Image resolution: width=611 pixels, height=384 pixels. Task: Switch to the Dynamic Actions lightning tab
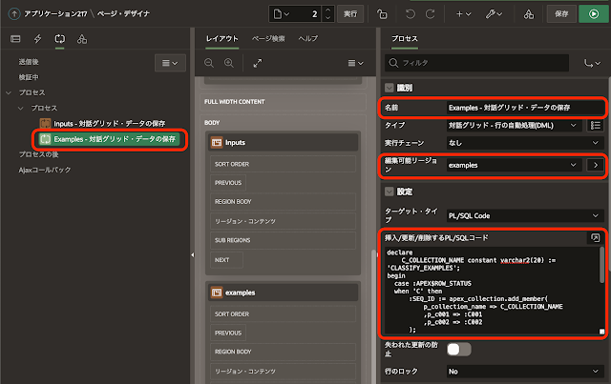click(38, 39)
